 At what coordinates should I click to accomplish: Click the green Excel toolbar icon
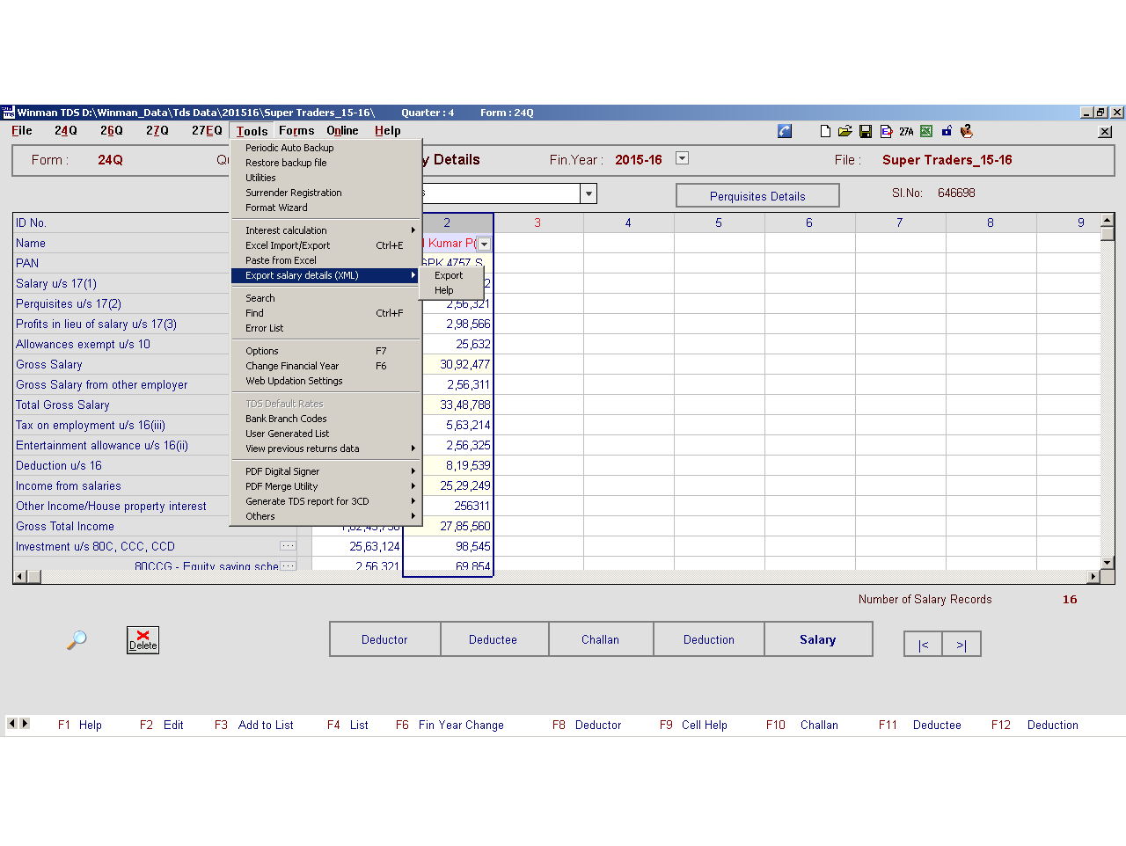(926, 131)
